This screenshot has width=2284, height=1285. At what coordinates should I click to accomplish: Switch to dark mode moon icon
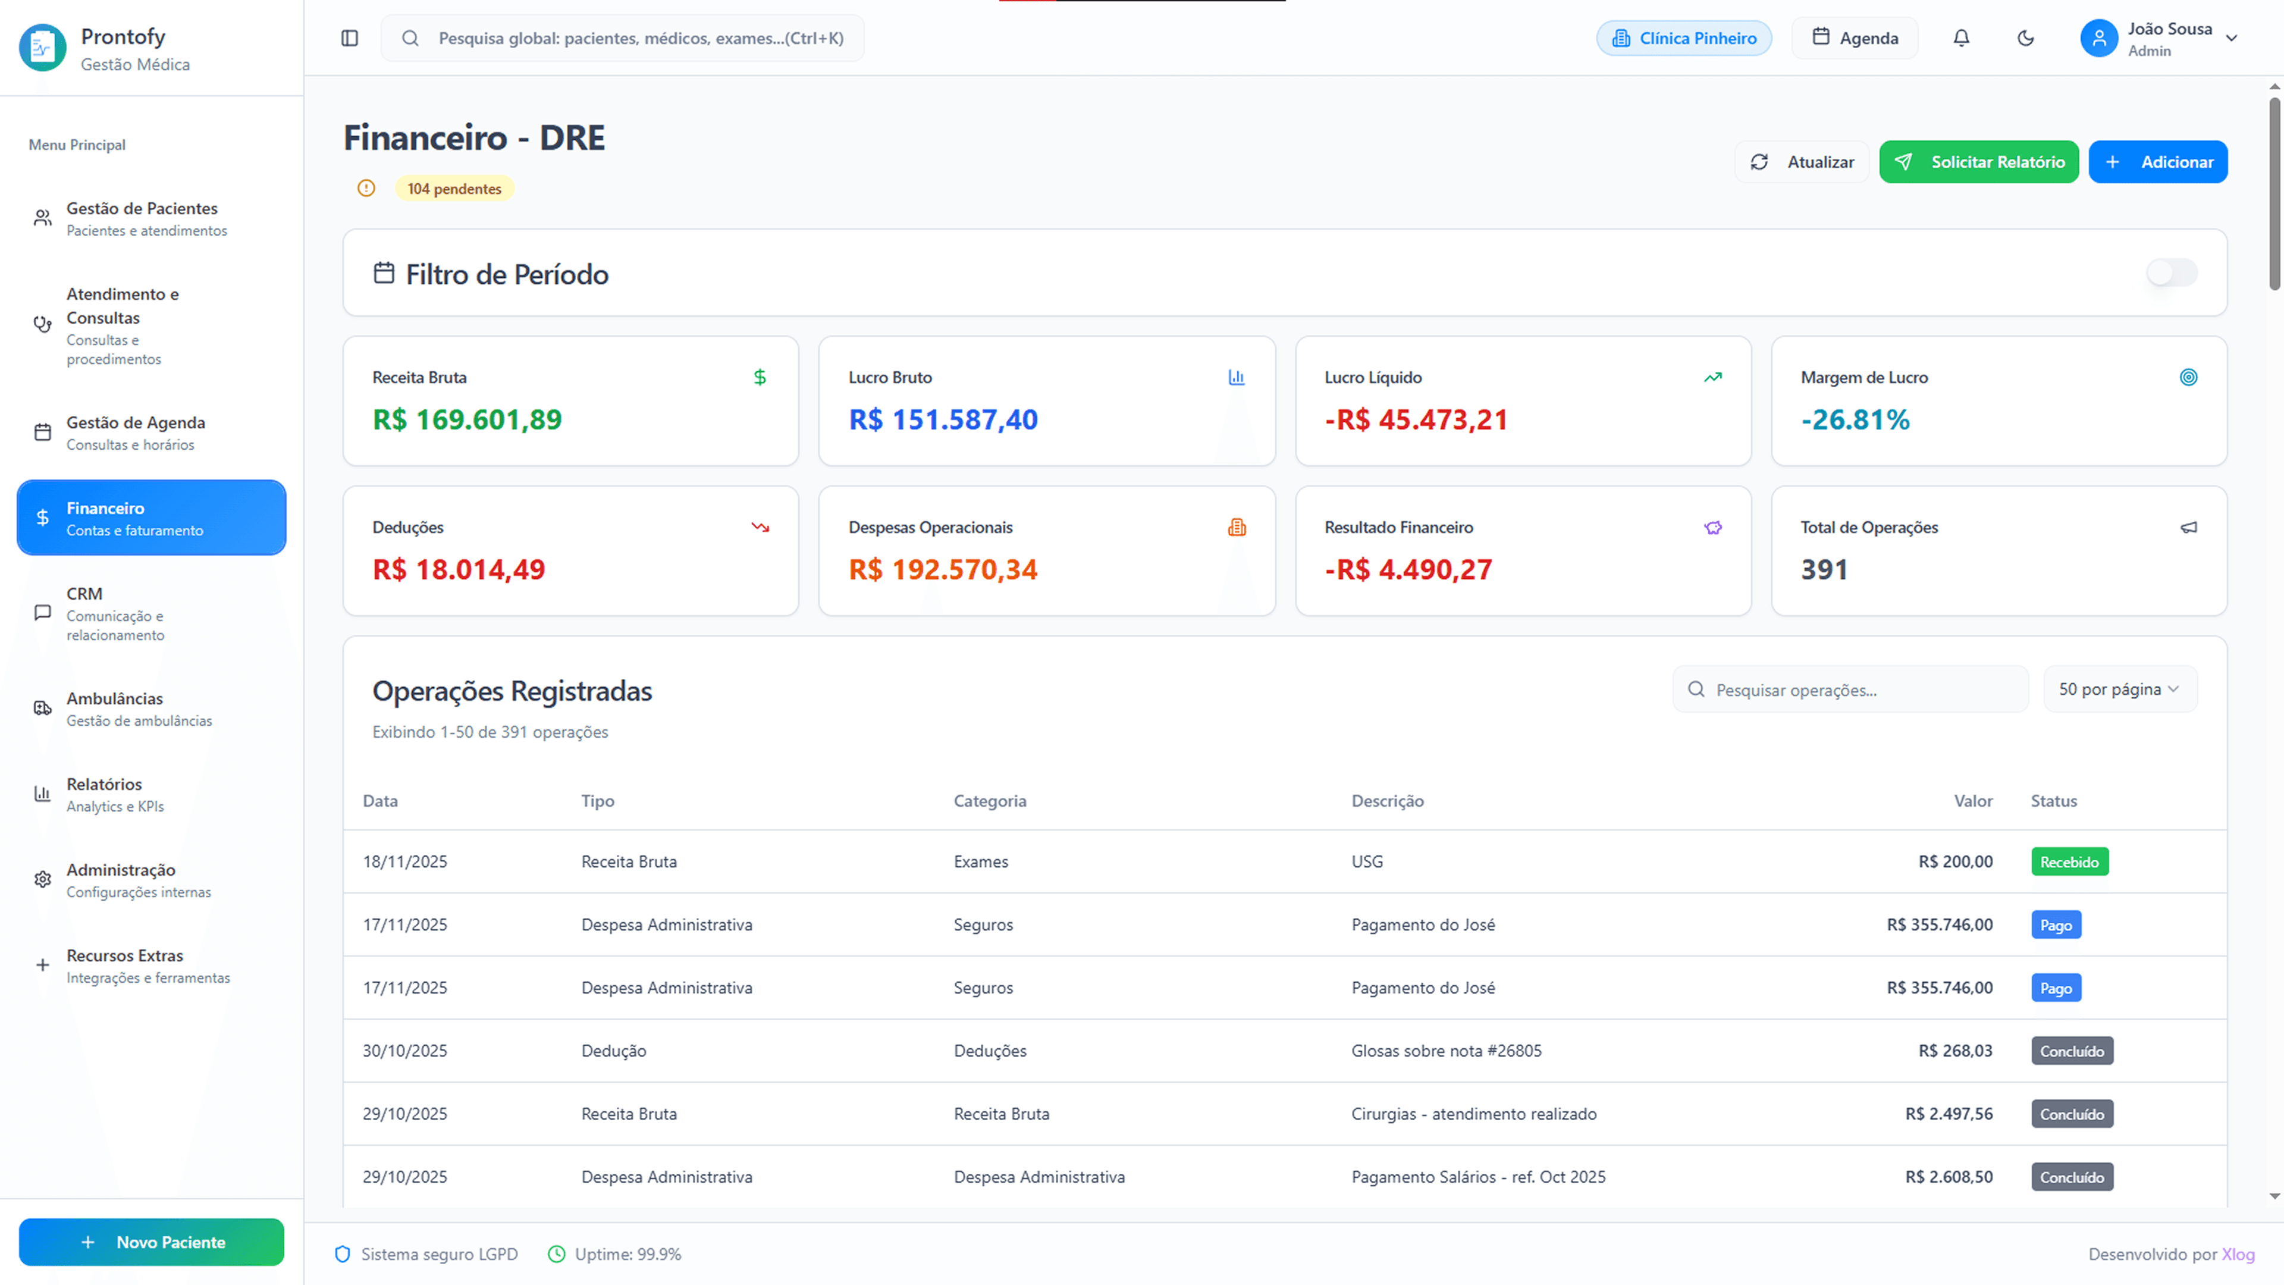click(2025, 38)
